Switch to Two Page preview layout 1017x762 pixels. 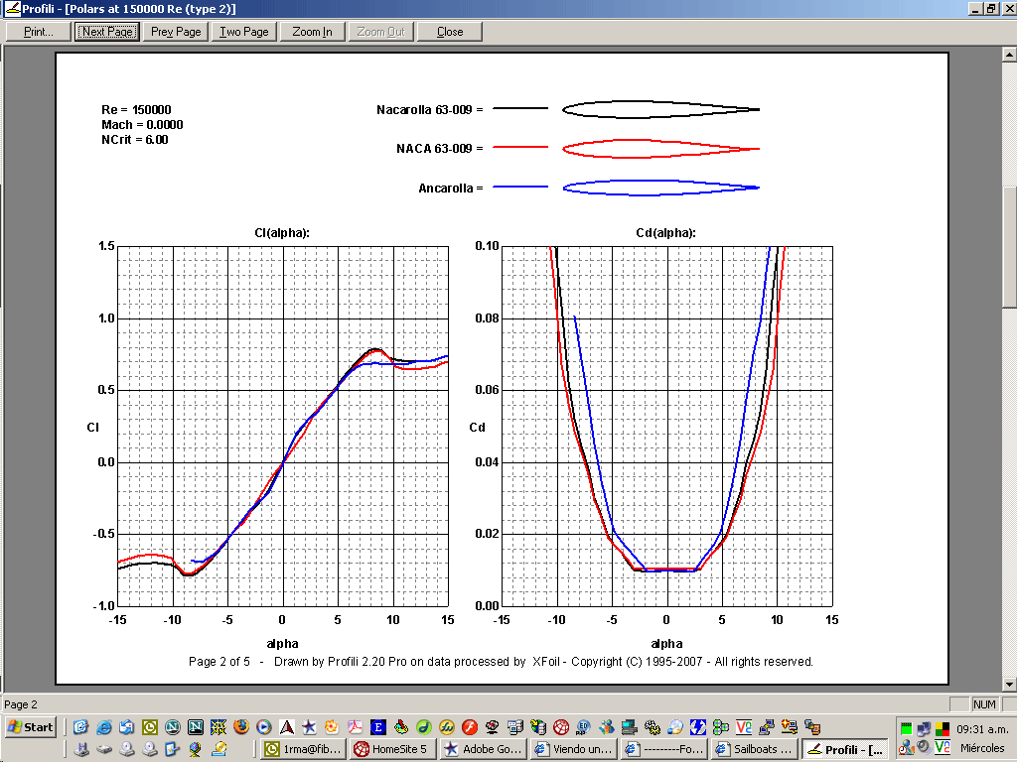click(x=244, y=32)
